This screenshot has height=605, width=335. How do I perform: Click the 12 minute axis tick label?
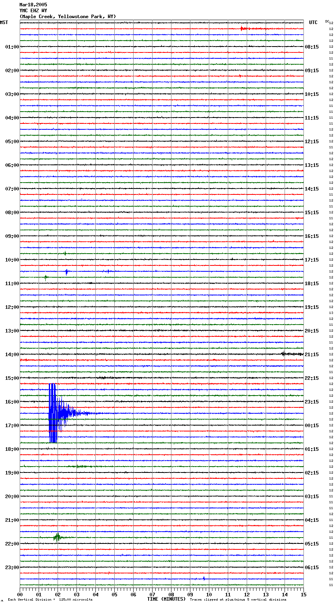(247, 594)
